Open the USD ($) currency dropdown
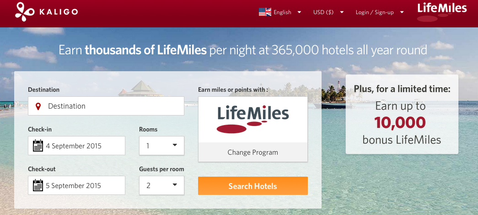The image size is (478, 215). click(x=328, y=12)
